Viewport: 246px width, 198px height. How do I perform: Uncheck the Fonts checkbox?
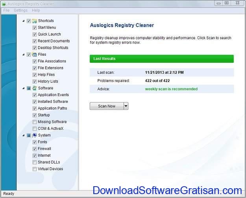pos(35,142)
